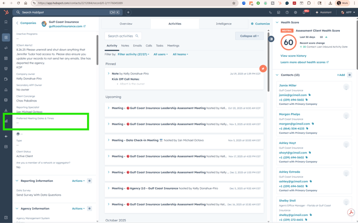This screenshot has height=223, width=358.
Task: Open the help question mark icon
Action: click(287, 12)
